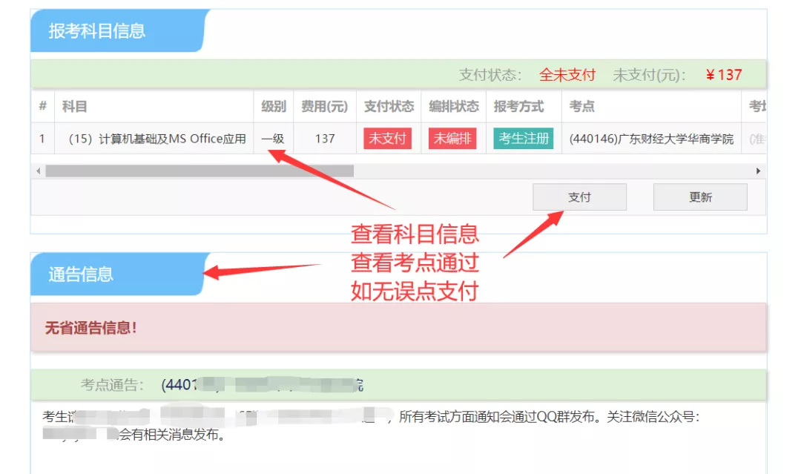Click the 编排状态 column header
This screenshot has height=474, width=801.
click(x=454, y=106)
